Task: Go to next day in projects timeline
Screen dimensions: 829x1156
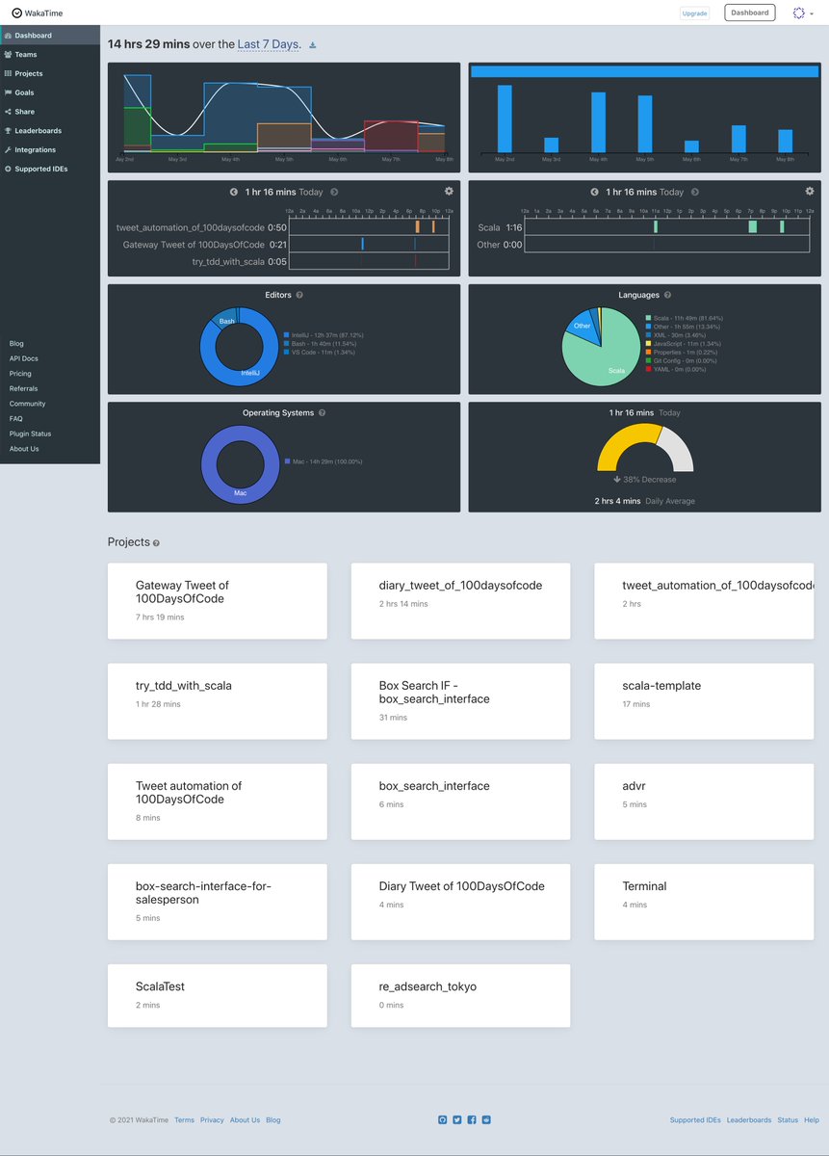Action: (334, 193)
